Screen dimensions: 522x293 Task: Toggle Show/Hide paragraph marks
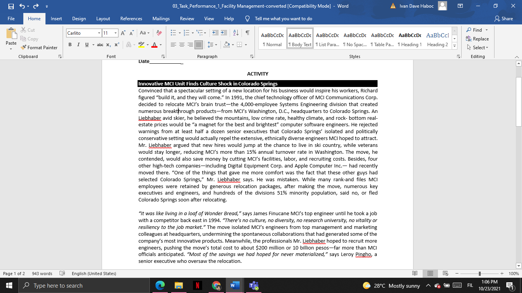pos(248,33)
